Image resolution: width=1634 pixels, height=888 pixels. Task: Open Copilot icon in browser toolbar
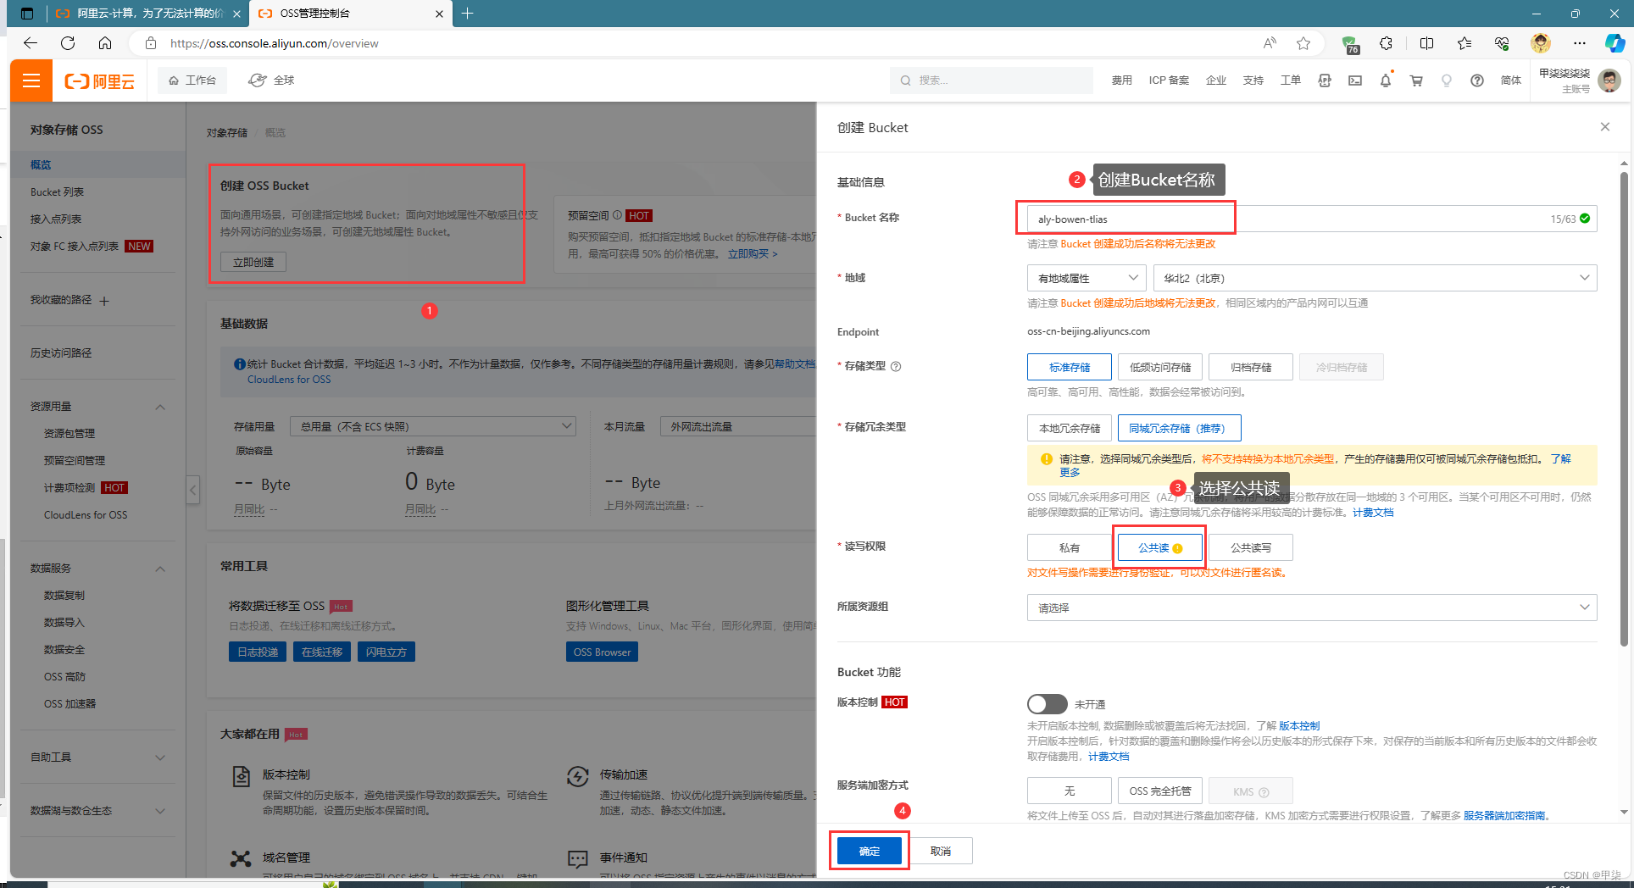tap(1615, 43)
